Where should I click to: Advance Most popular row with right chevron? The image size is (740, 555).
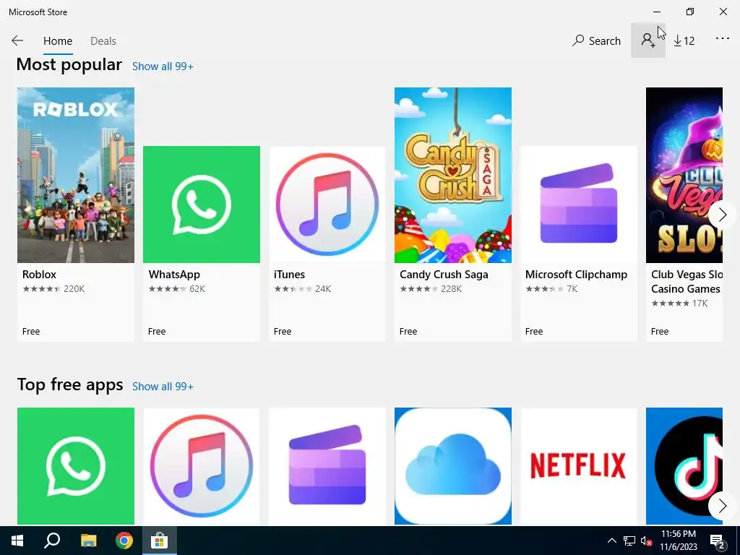[x=723, y=215]
